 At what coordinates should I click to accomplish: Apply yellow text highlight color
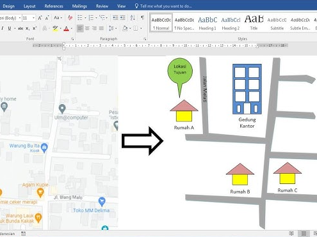55,28
